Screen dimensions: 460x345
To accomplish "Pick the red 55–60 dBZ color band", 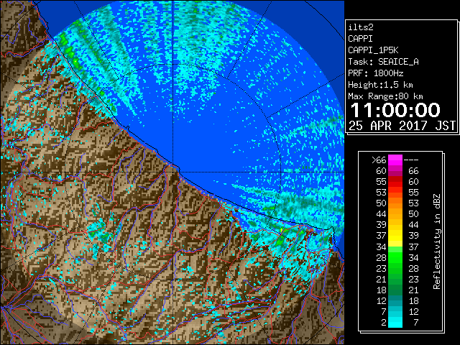I will coord(395,182).
